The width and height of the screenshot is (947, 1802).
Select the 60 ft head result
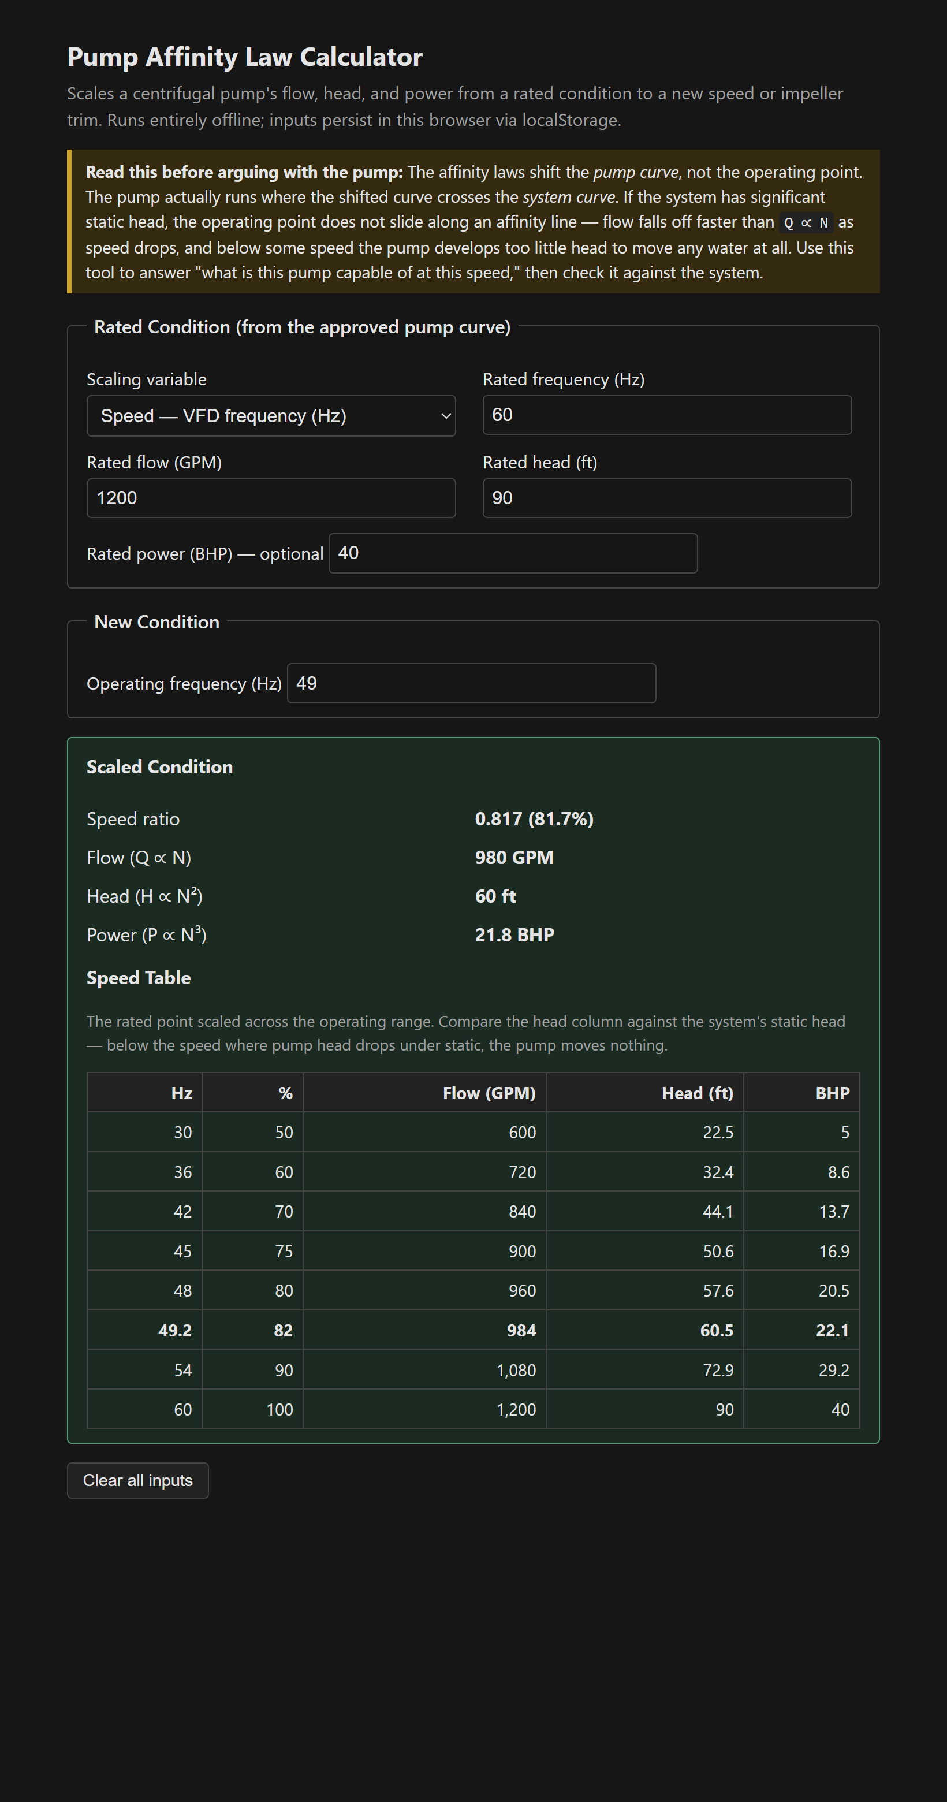point(495,896)
